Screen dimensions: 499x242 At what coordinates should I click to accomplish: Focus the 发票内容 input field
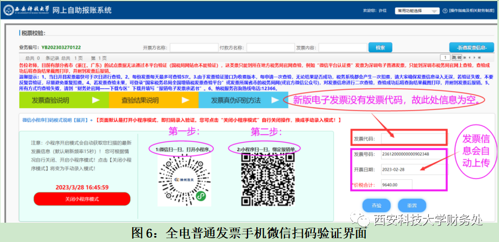tap(343, 47)
